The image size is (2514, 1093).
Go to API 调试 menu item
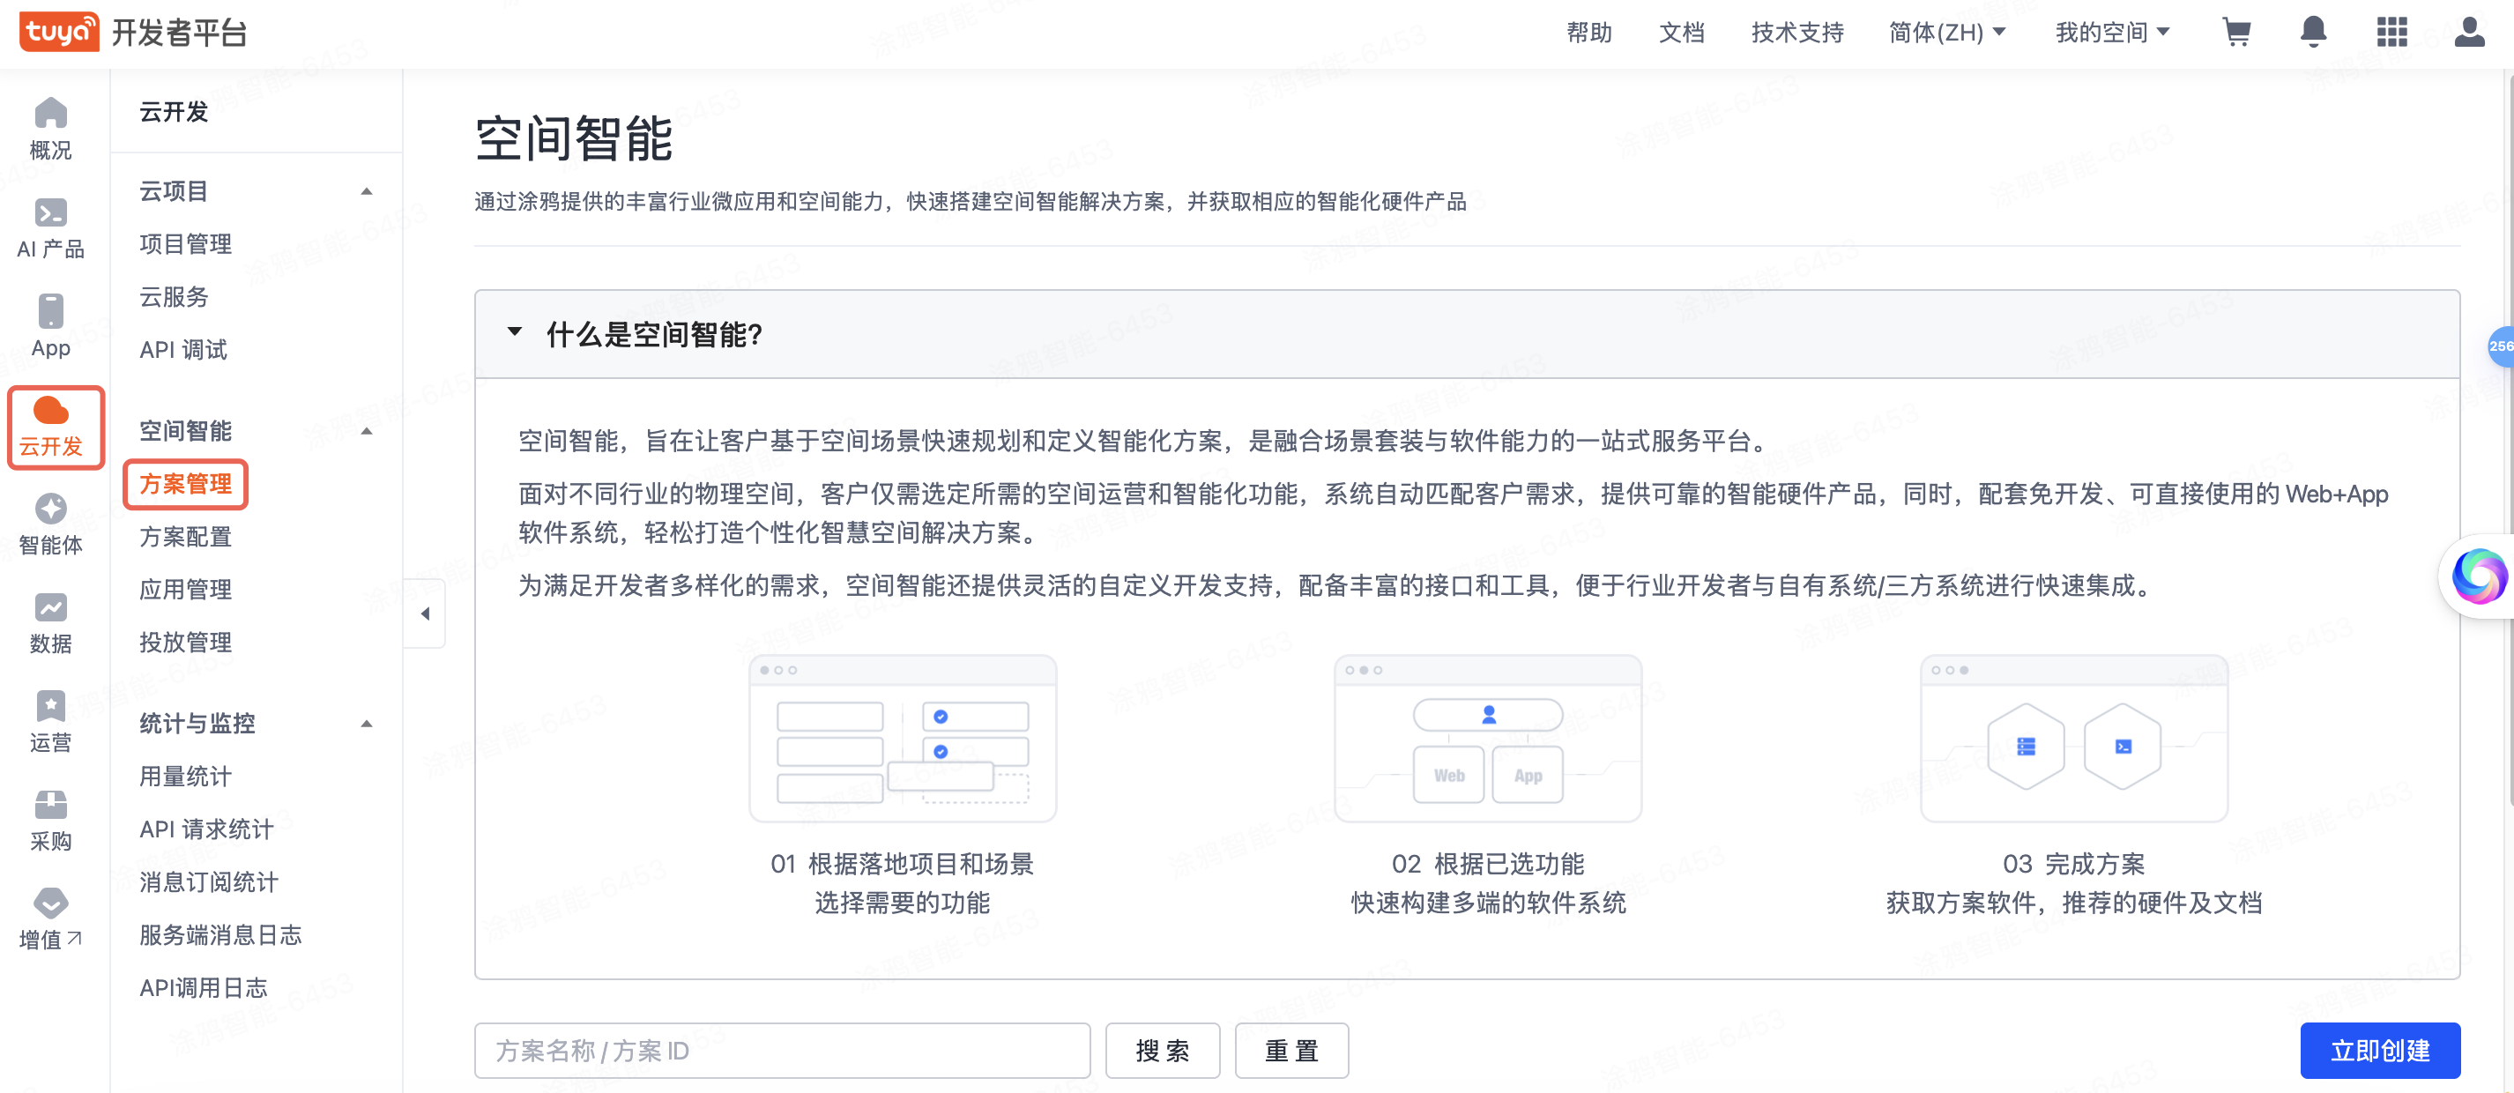(x=183, y=349)
